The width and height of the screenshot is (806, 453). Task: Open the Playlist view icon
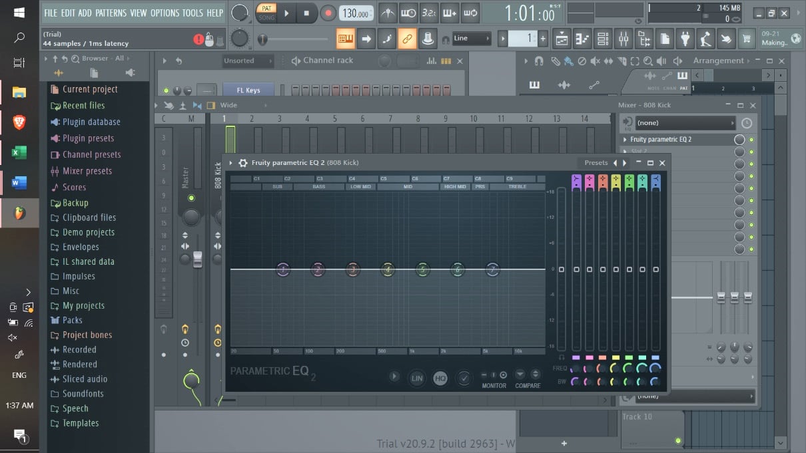(x=562, y=39)
